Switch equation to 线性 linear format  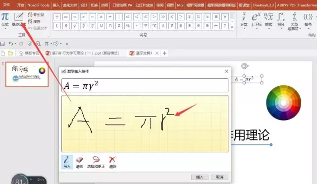(x=34, y=21)
